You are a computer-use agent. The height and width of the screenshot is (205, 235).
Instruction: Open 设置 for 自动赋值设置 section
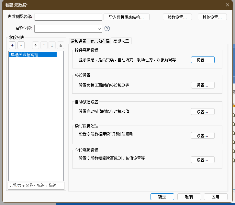[203, 112]
